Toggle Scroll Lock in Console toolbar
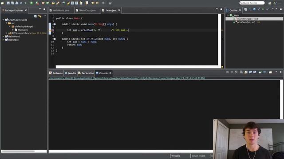The height and width of the screenshot is (159, 284). click(x=246, y=72)
